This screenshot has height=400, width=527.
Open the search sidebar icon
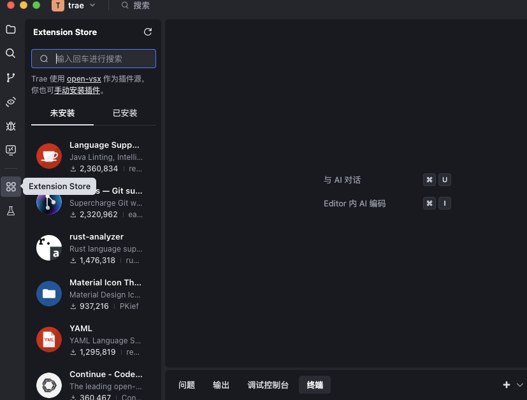[11, 53]
